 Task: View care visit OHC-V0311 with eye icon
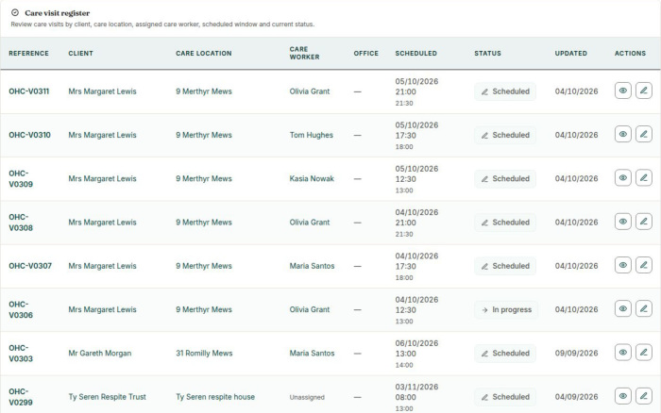(622, 91)
